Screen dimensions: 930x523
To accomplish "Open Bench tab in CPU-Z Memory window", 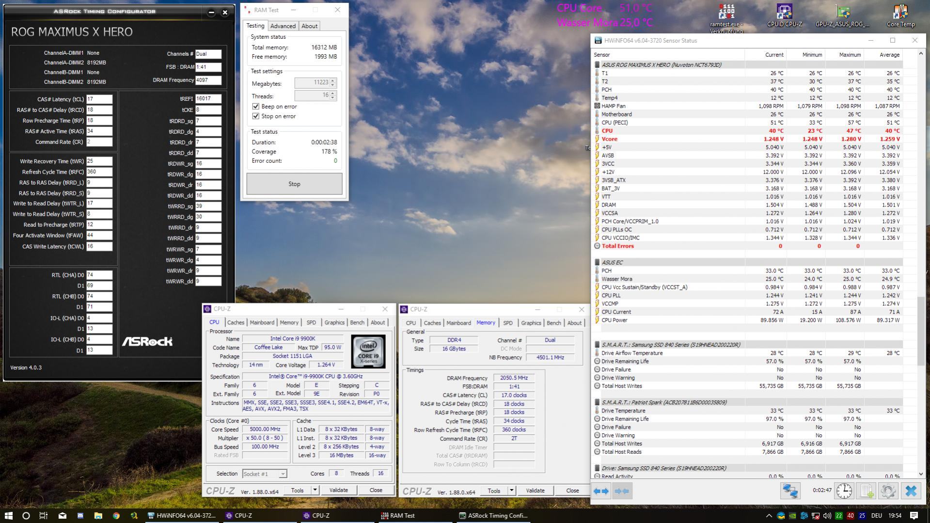I will pos(553,323).
